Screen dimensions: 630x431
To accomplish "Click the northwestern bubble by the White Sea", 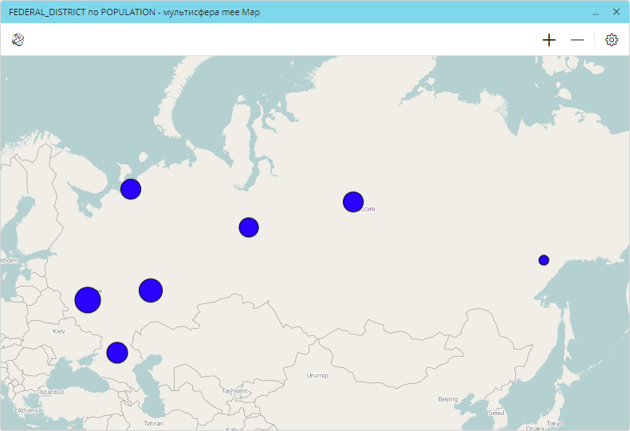I will tap(131, 189).
